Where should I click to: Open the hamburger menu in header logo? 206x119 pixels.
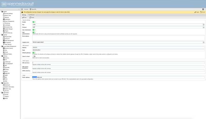click(4, 4)
